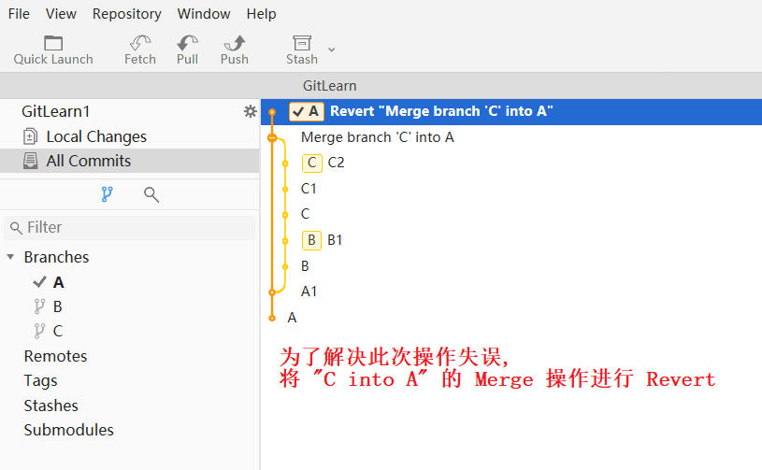
Task: Click the Quick Launch folder icon
Action: pyautogui.click(x=53, y=43)
